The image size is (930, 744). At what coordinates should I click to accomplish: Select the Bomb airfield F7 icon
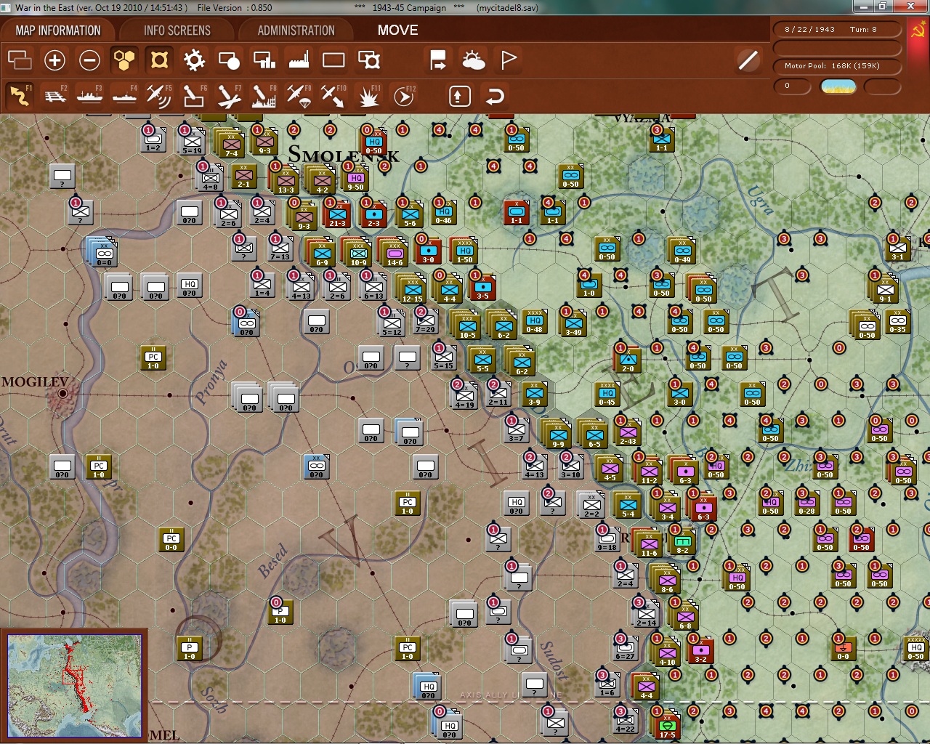[x=229, y=96]
